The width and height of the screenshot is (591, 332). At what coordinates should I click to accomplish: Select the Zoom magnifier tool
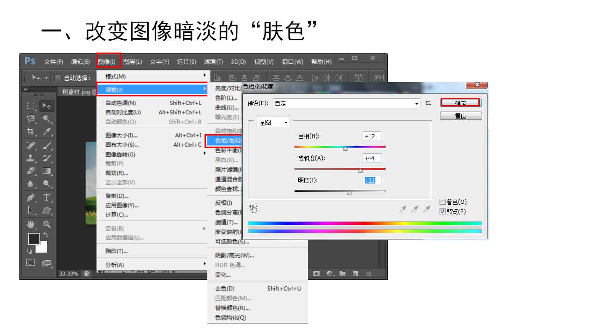47,225
